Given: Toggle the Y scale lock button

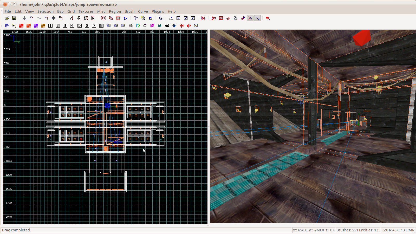Looking at the screenshot, I should pos(186,18).
